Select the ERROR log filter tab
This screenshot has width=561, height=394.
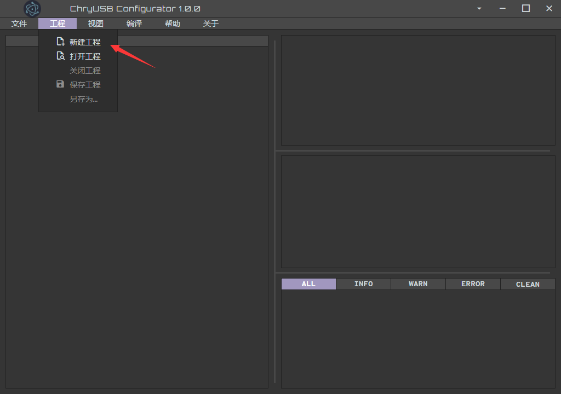point(473,284)
